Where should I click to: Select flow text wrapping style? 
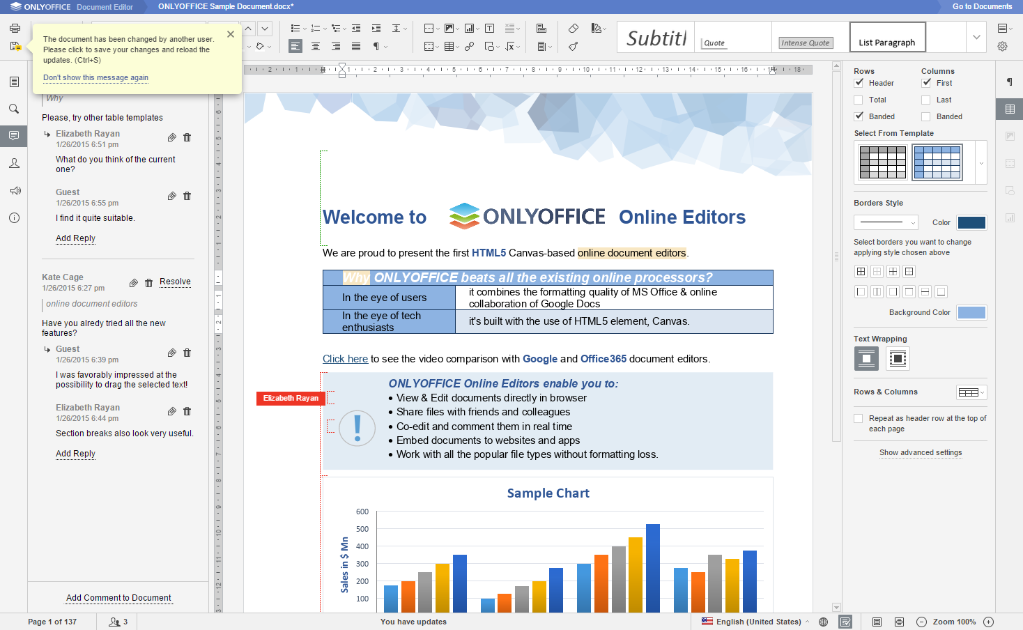(898, 359)
